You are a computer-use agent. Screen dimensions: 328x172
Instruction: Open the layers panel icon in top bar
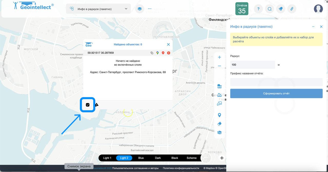140,9
